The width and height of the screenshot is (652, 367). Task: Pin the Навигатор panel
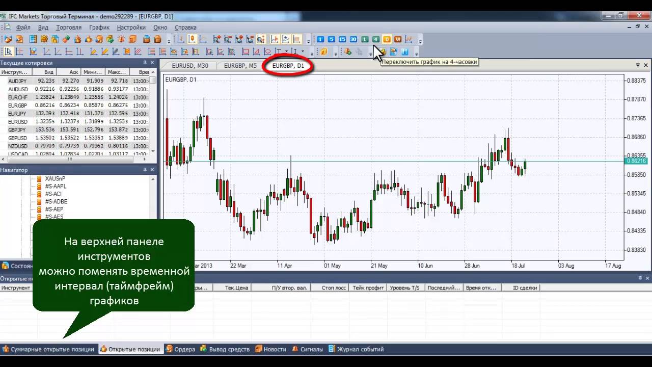tap(145, 170)
